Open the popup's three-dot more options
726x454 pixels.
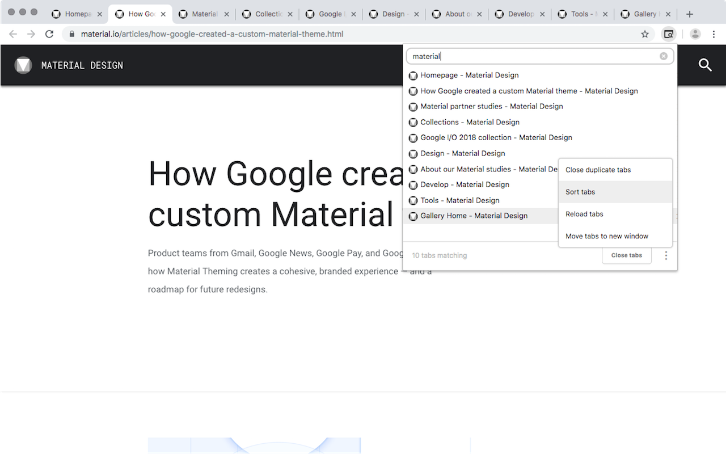[x=666, y=255]
